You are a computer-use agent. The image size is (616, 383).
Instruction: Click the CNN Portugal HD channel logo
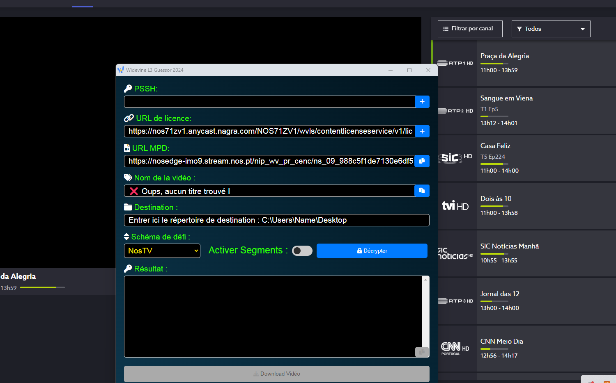(455, 349)
